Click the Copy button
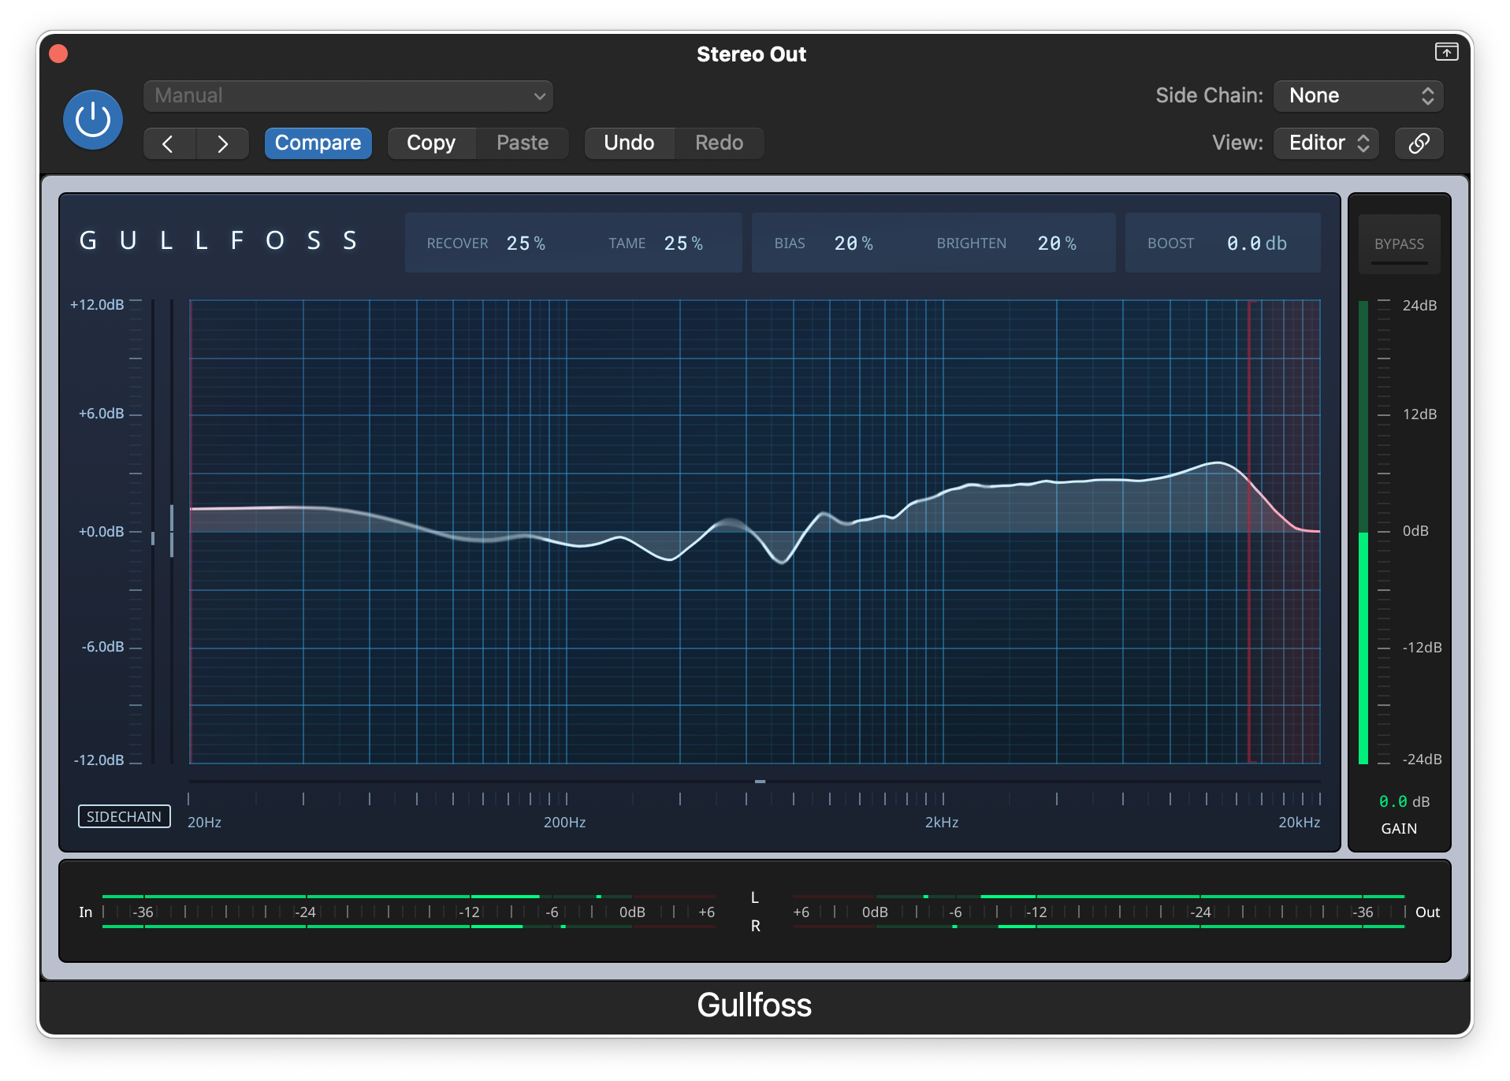 click(431, 143)
